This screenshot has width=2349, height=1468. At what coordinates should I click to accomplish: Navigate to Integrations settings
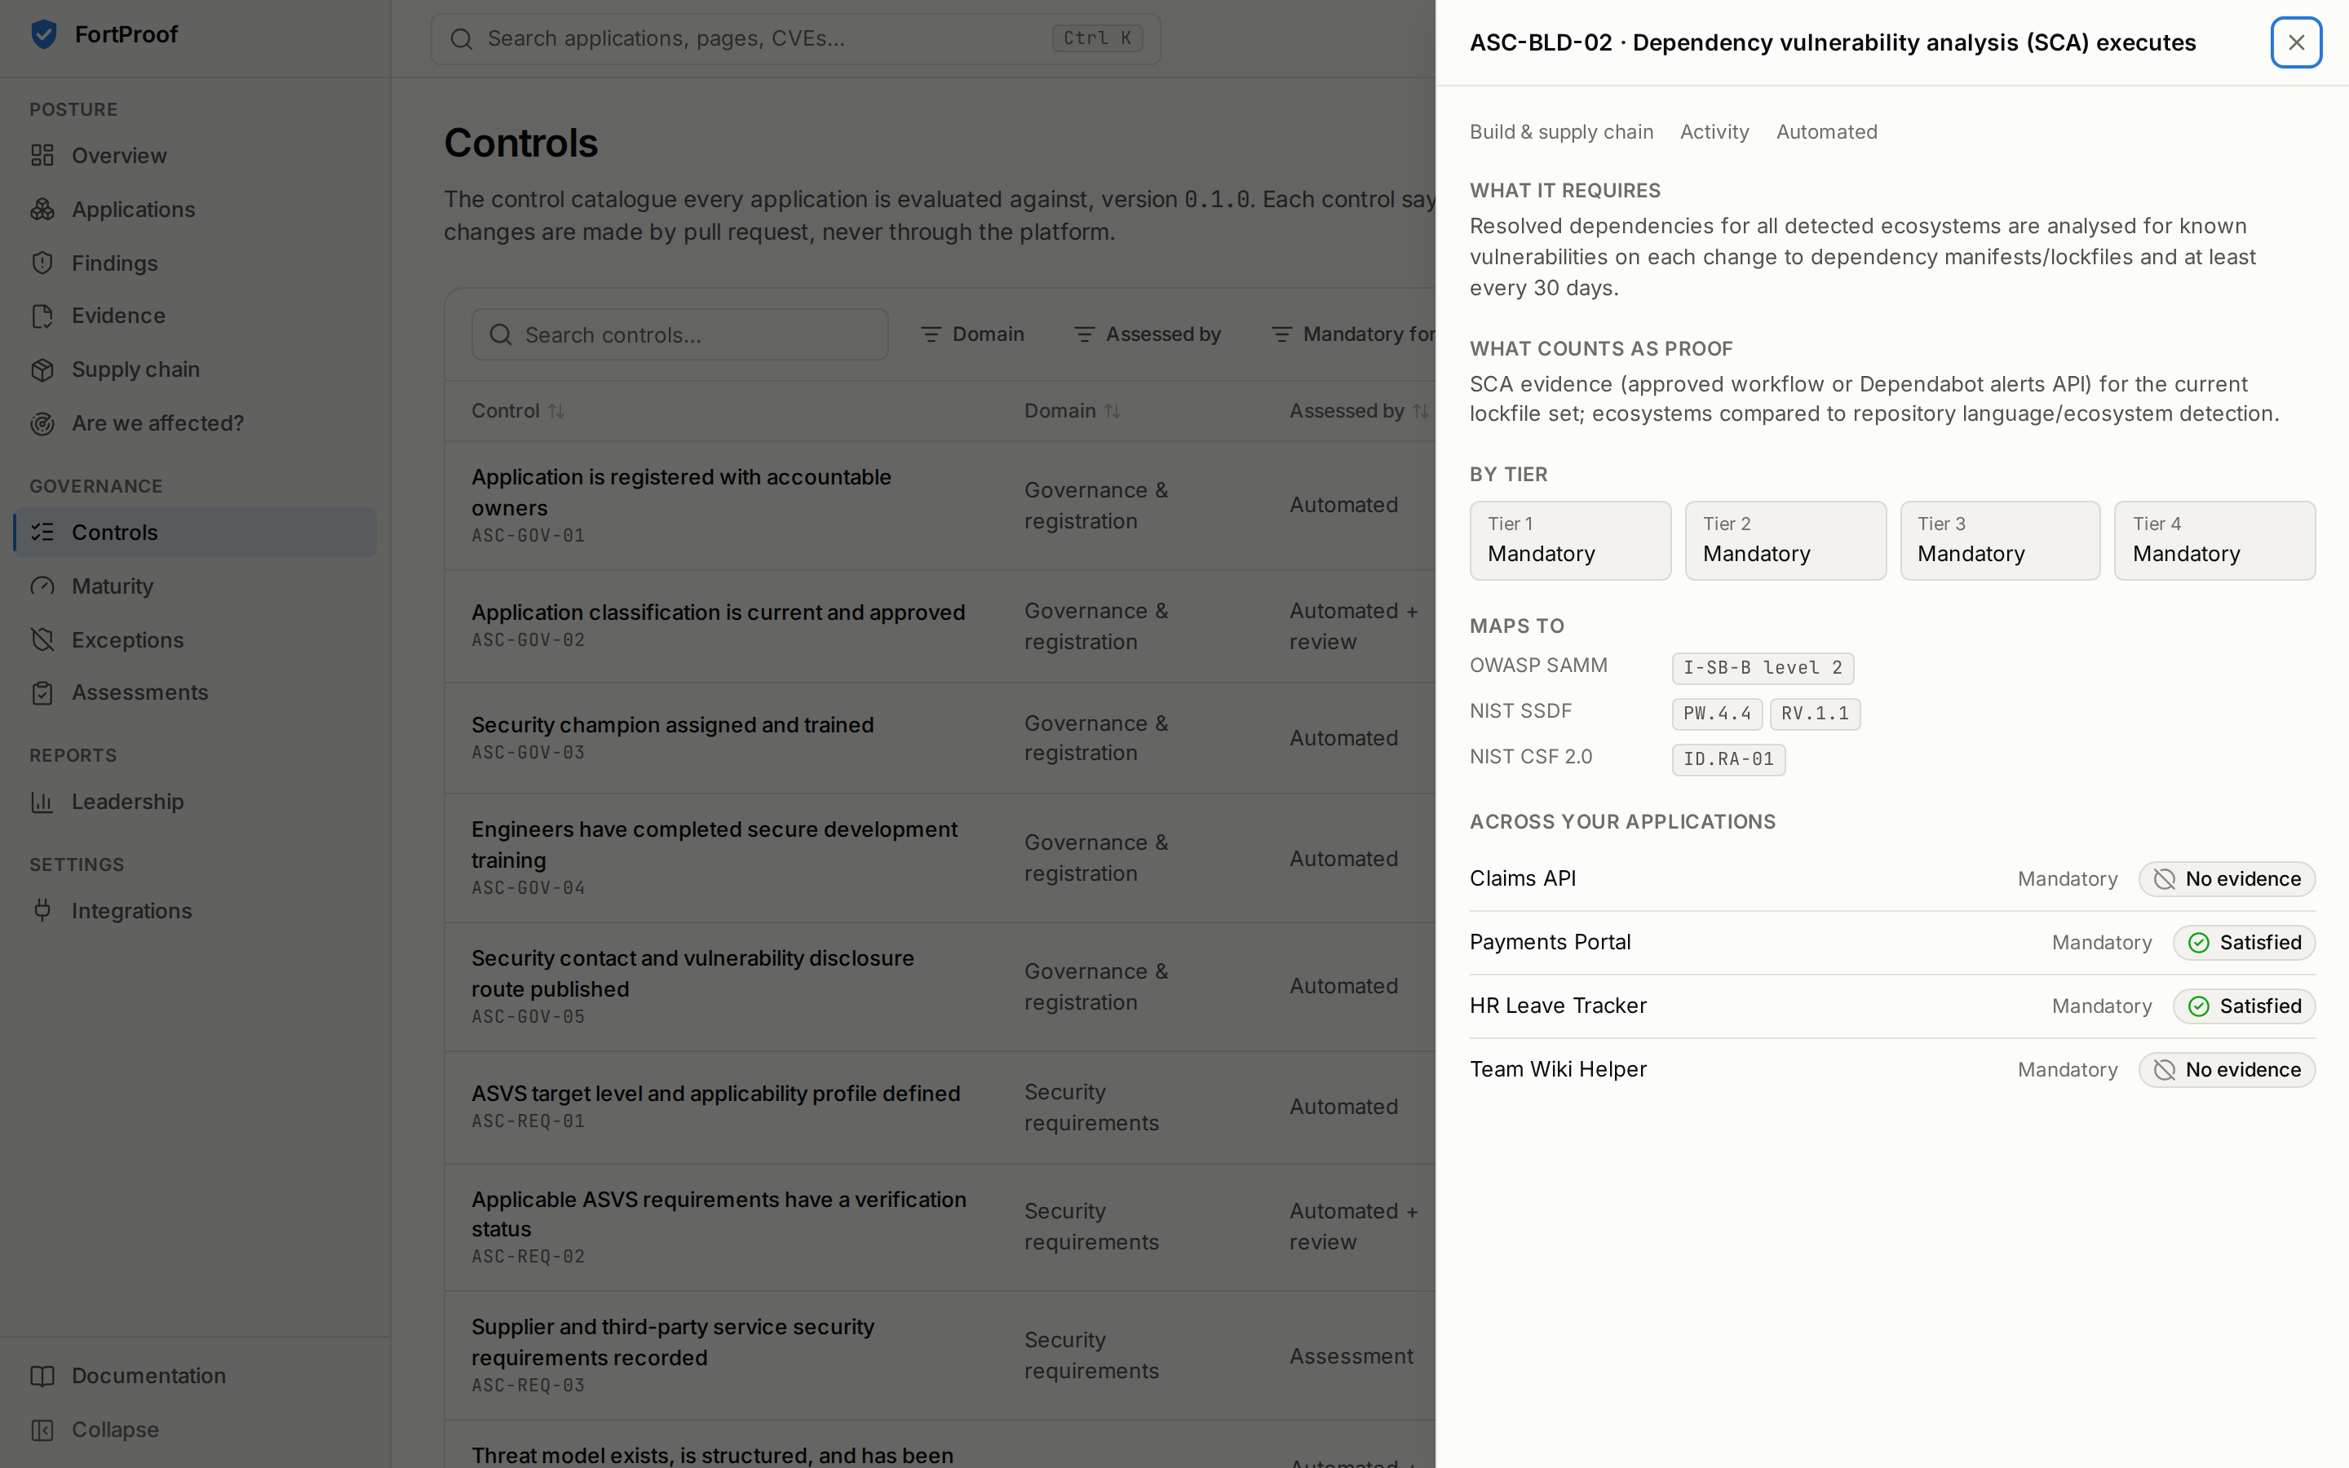pyautogui.click(x=194, y=911)
